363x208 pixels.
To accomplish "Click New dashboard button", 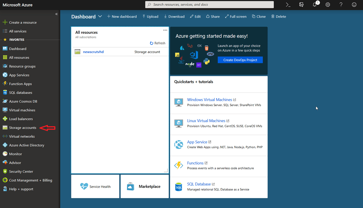I will (x=122, y=16).
